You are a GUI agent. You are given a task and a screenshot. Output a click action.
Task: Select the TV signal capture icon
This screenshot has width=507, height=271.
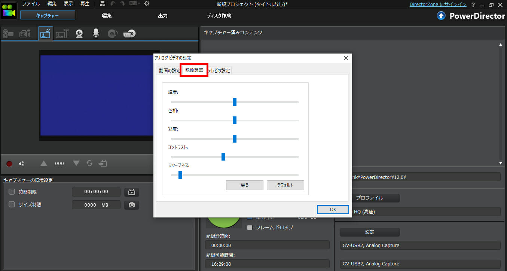click(x=46, y=34)
